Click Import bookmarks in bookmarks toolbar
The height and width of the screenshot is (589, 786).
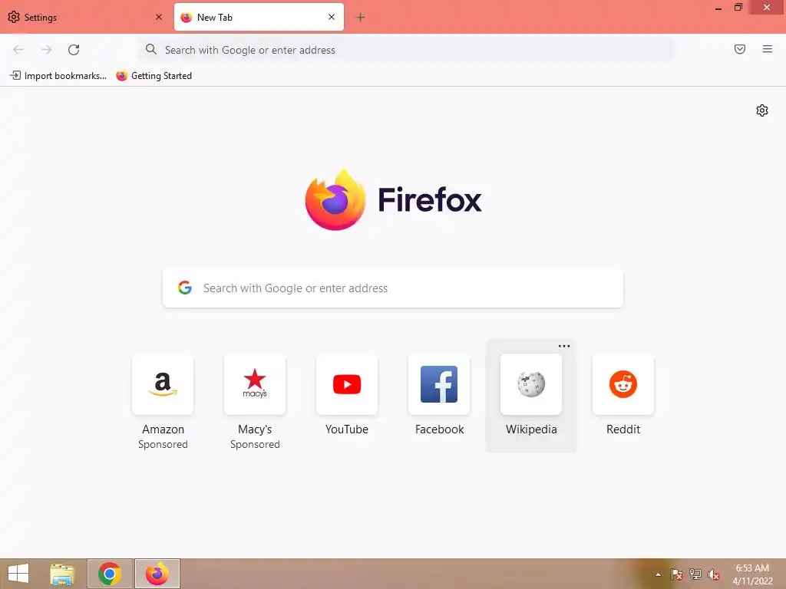click(58, 76)
